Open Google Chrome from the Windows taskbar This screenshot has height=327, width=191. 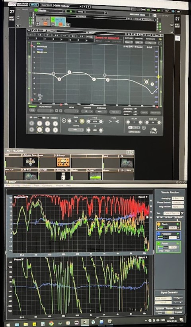coord(51,323)
